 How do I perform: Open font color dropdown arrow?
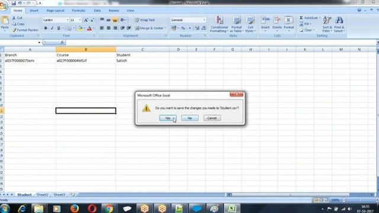(94, 28)
